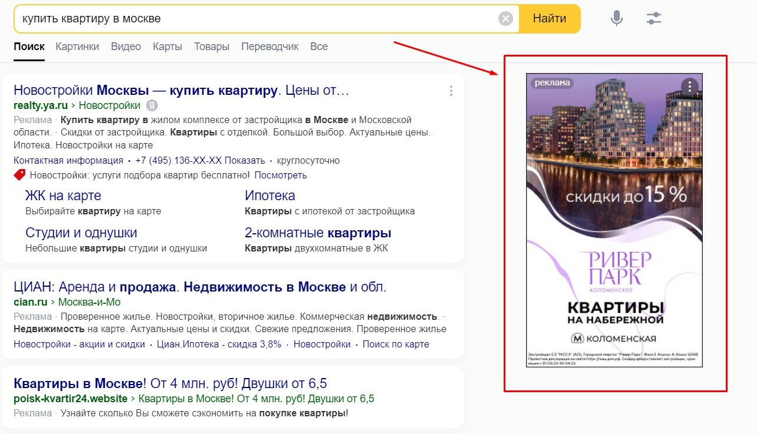Open three-dot menu of the realty.ya.ru result
Screen dimensions: 757x434
point(451,91)
